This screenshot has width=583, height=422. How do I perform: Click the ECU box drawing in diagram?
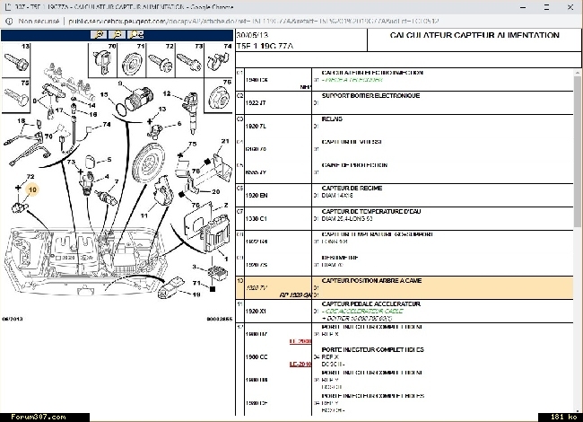pyautogui.click(x=216, y=235)
